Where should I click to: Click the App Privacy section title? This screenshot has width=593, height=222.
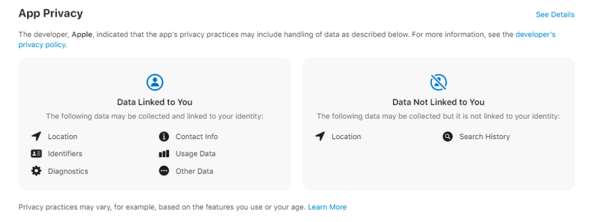point(51,13)
